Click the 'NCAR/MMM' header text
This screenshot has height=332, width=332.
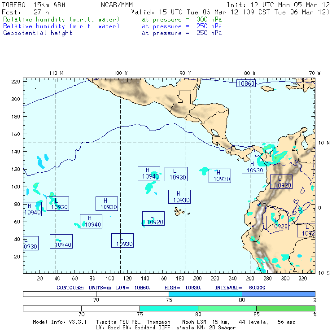[117, 5]
